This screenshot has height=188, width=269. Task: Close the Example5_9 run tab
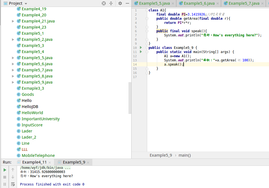point(88,162)
